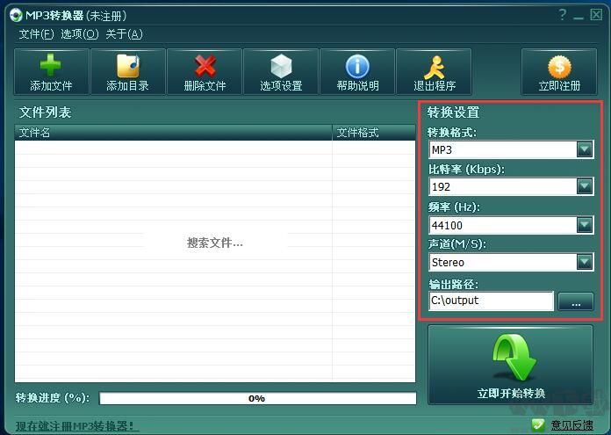Viewport: 611px width, 435px height.
Task: Click the green 意见反馈 feedback icon
Action: [537, 425]
